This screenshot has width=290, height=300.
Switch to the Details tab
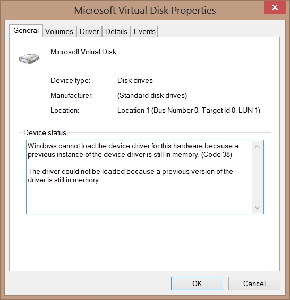[116, 31]
